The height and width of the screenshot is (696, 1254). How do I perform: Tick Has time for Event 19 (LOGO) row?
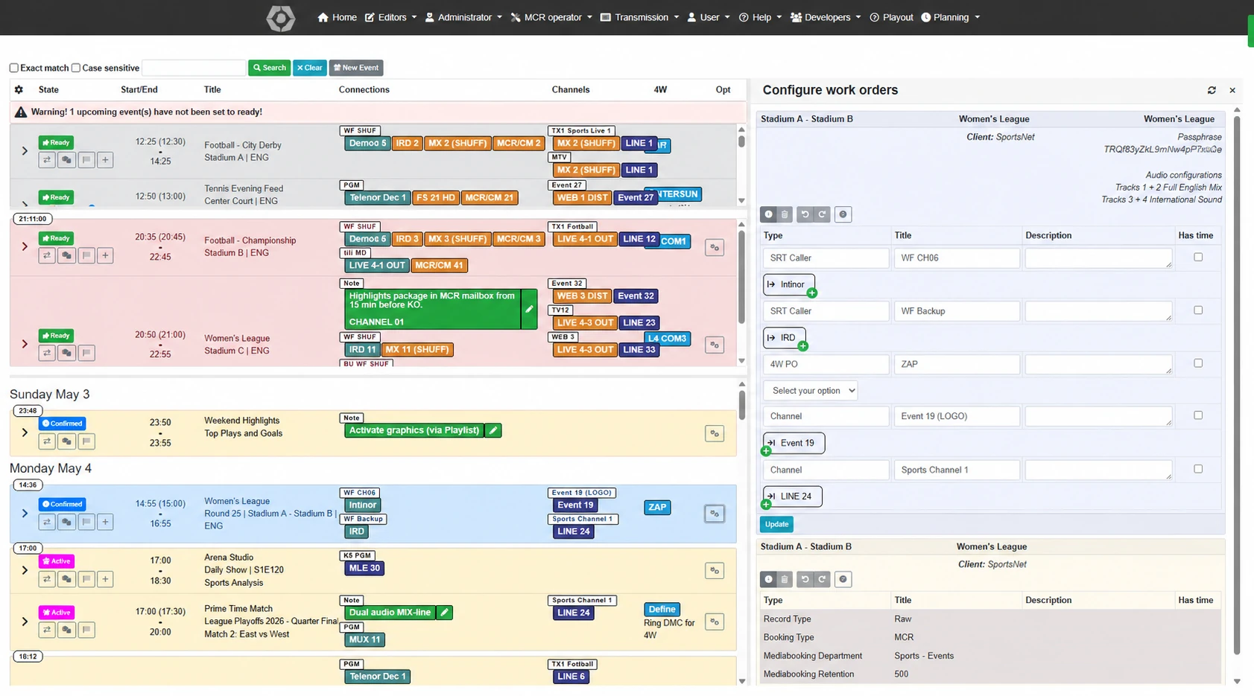[x=1198, y=415]
